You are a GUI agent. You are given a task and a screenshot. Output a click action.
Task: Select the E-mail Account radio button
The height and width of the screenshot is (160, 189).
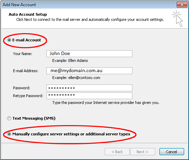9,40
